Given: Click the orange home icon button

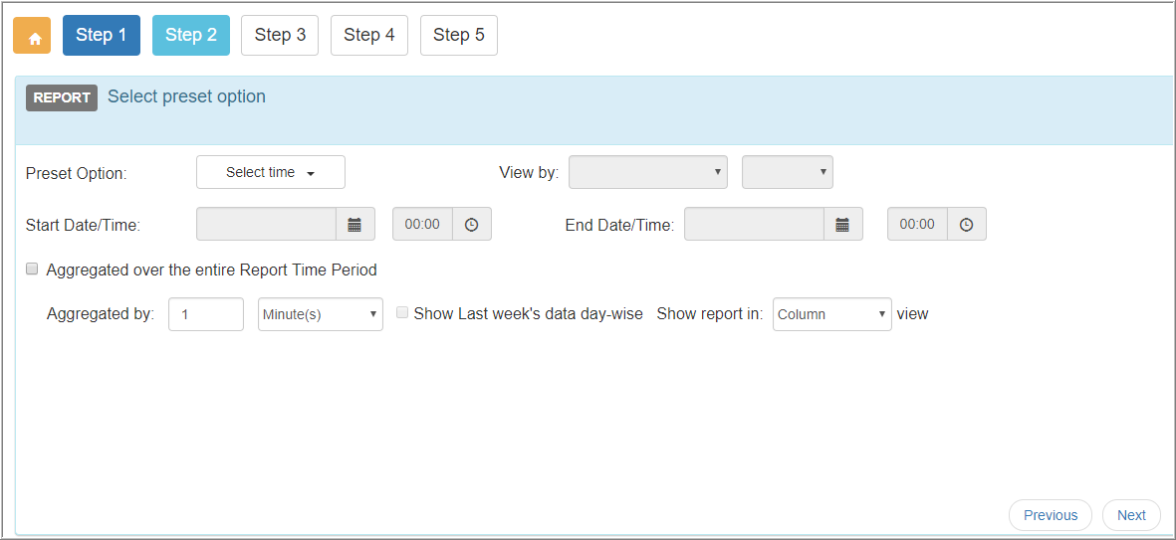Looking at the screenshot, I should coord(32,35).
